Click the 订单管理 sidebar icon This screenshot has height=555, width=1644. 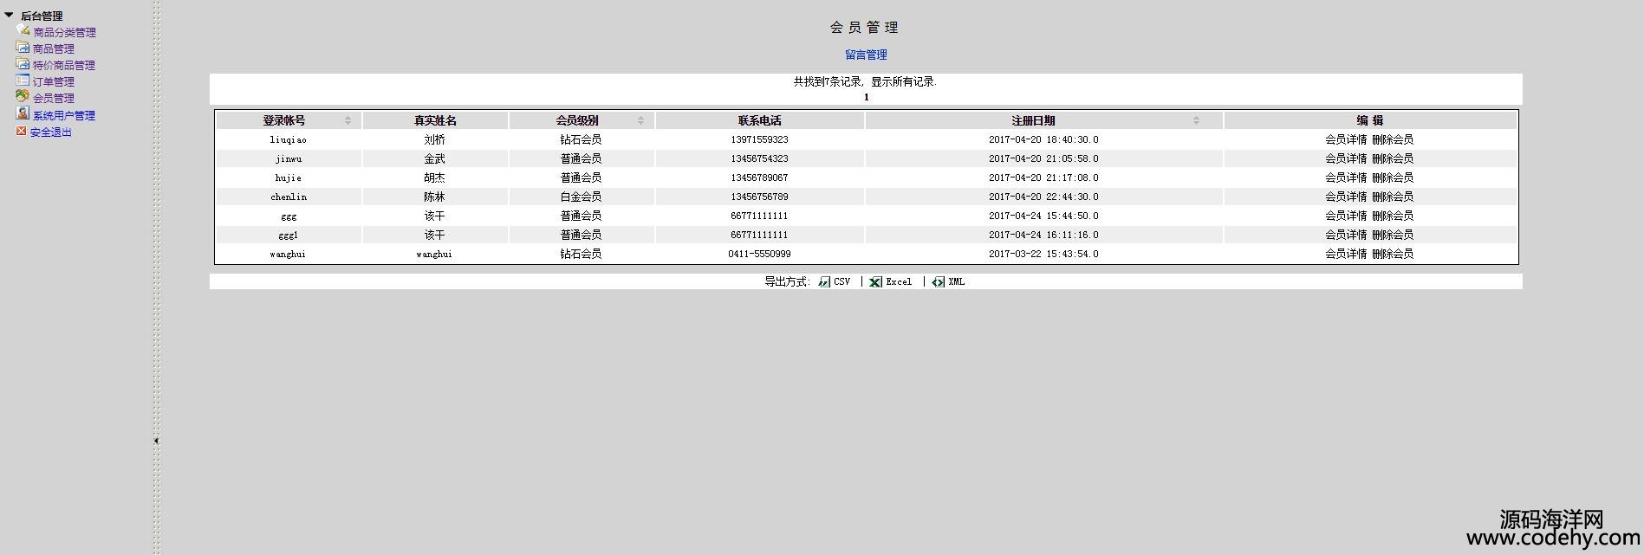pos(23,80)
